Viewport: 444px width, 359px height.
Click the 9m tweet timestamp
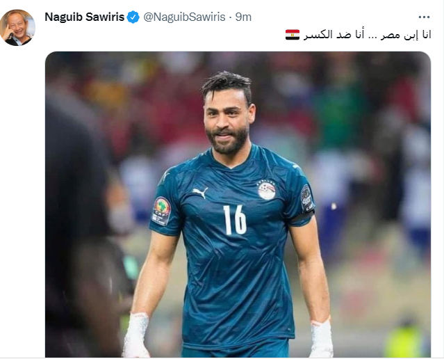(243, 17)
